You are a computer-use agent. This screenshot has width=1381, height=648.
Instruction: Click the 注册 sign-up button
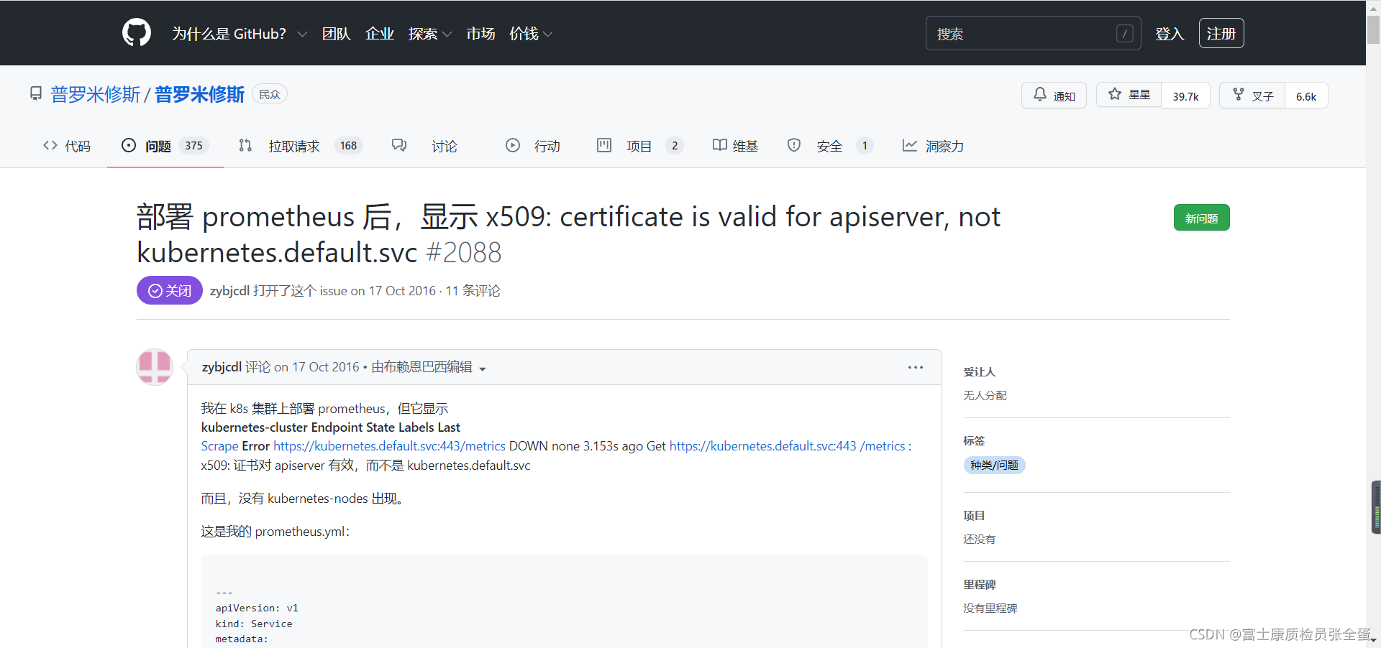pyautogui.click(x=1221, y=33)
